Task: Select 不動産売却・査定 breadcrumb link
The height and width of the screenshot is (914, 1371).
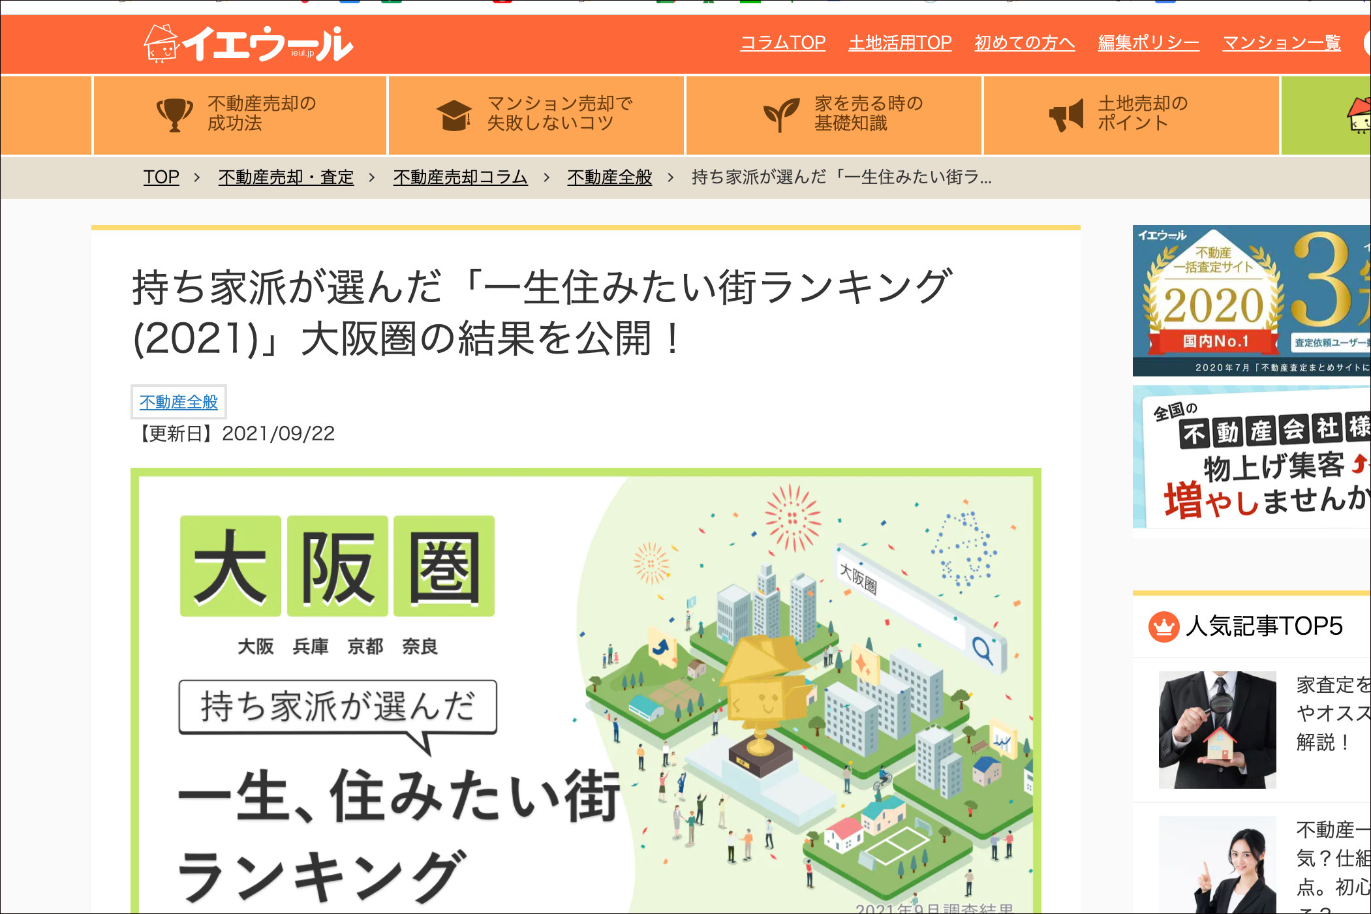Action: click(x=286, y=177)
